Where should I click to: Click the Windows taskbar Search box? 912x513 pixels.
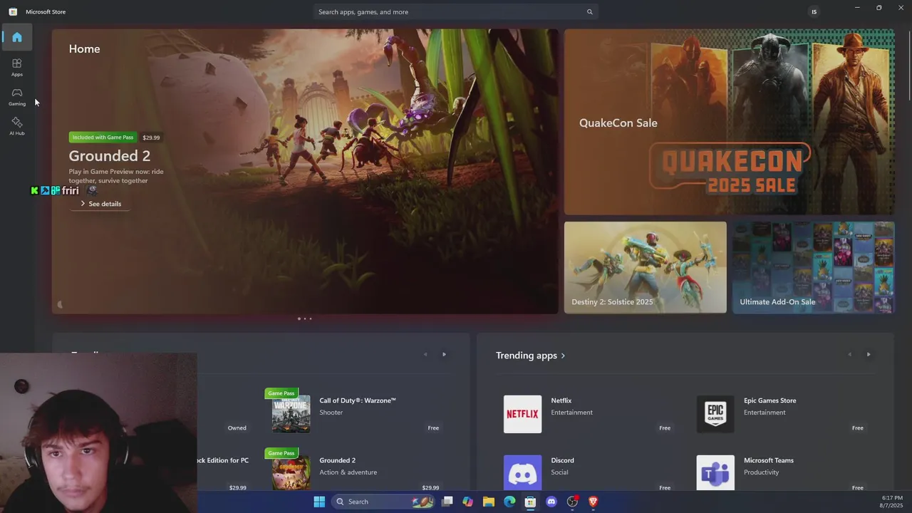point(383,502)
